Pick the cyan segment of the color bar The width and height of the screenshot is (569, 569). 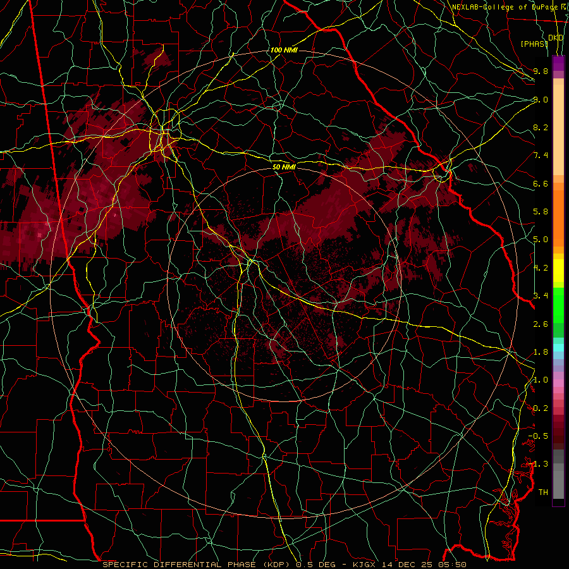pos(558,348)
